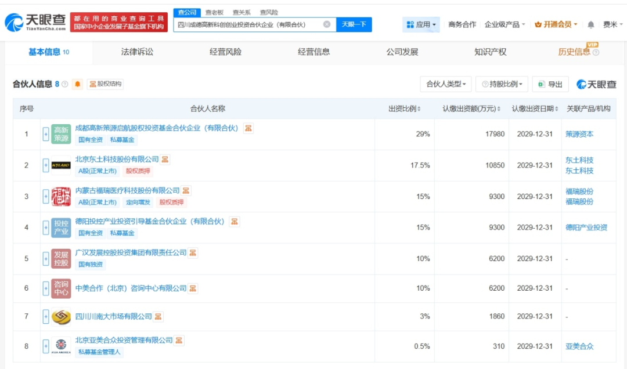Open the 开通会员 membership dropdown
The width and height of the screenshot is (627, 369).
tap(556, 25)
